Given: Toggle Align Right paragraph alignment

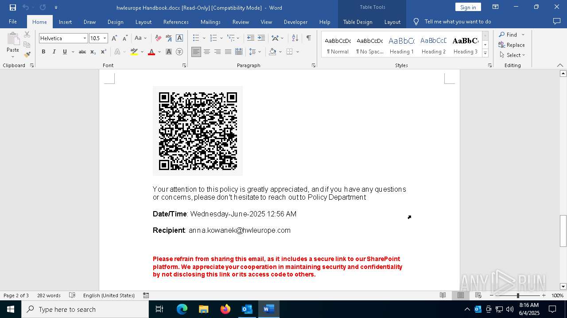Looking at the screenshot, I should click(217, 52).
